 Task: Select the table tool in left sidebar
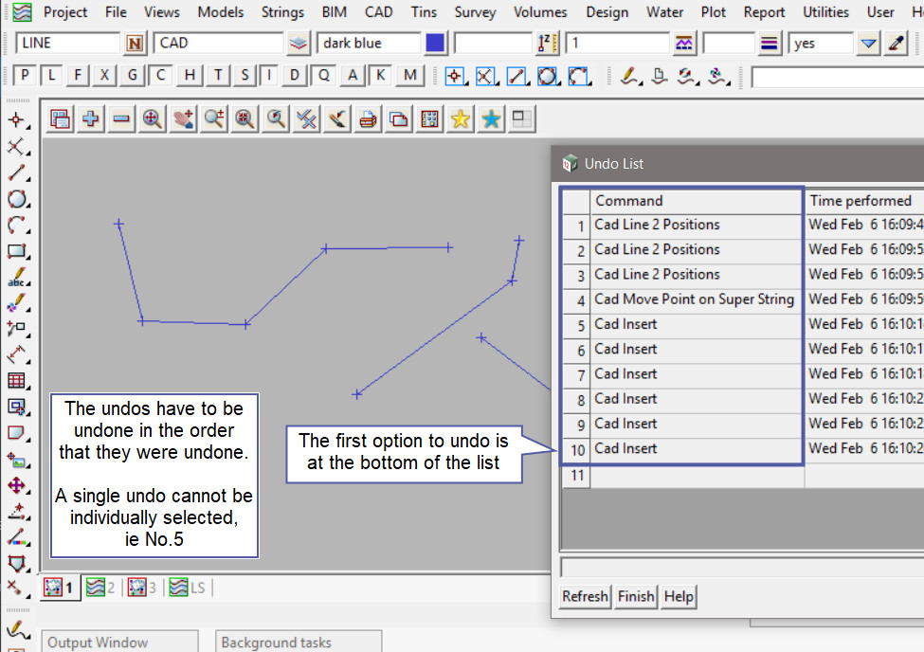[x=17, y=381]
